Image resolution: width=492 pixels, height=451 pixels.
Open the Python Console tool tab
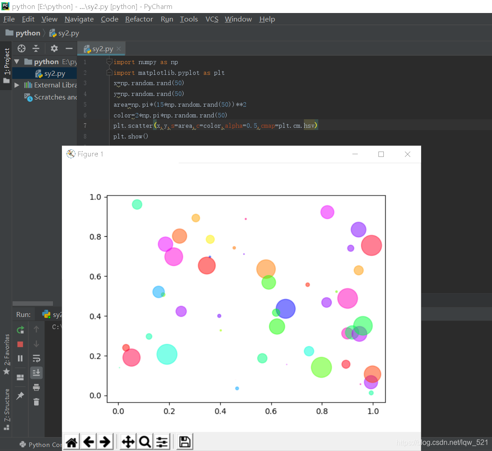click(41, 444)
